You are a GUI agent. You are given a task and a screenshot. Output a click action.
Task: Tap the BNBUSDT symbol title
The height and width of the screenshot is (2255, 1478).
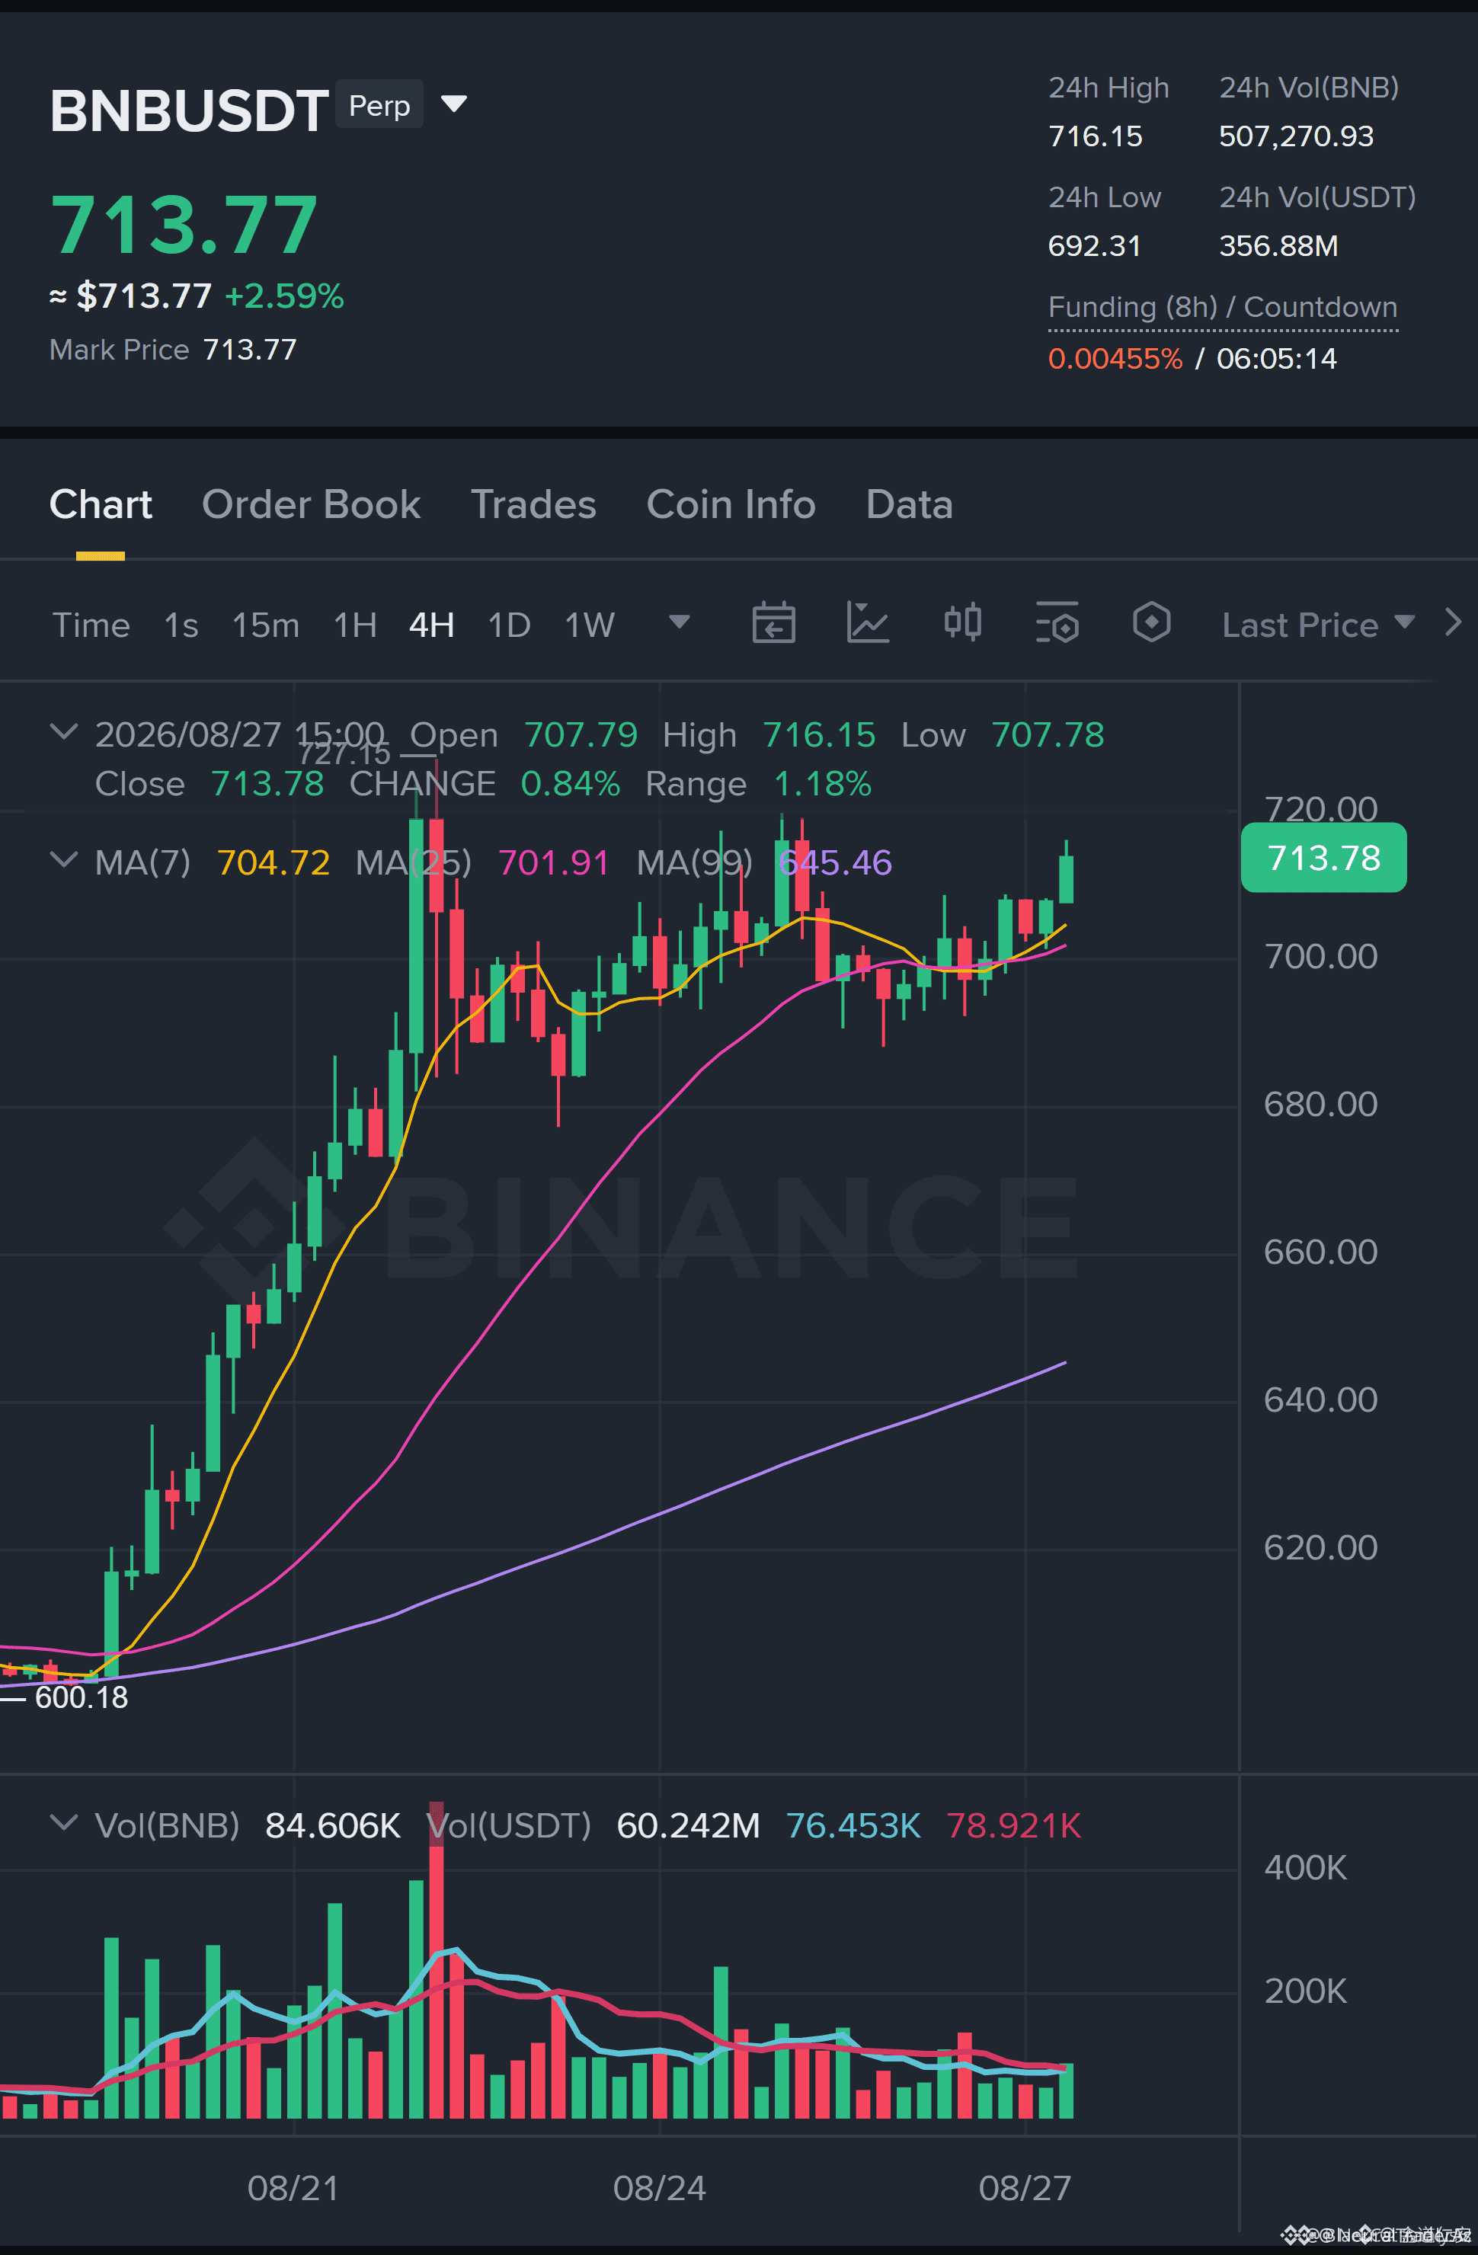coord(190,110)
